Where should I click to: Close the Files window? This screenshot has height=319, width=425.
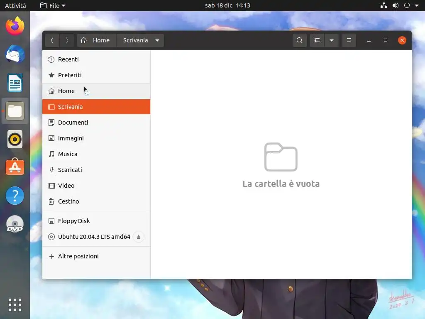[402, 40]
